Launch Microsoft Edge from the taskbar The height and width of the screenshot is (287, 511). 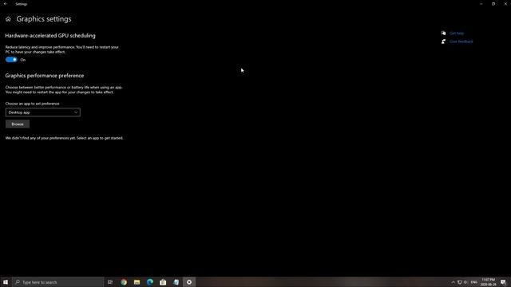[150, 282]
